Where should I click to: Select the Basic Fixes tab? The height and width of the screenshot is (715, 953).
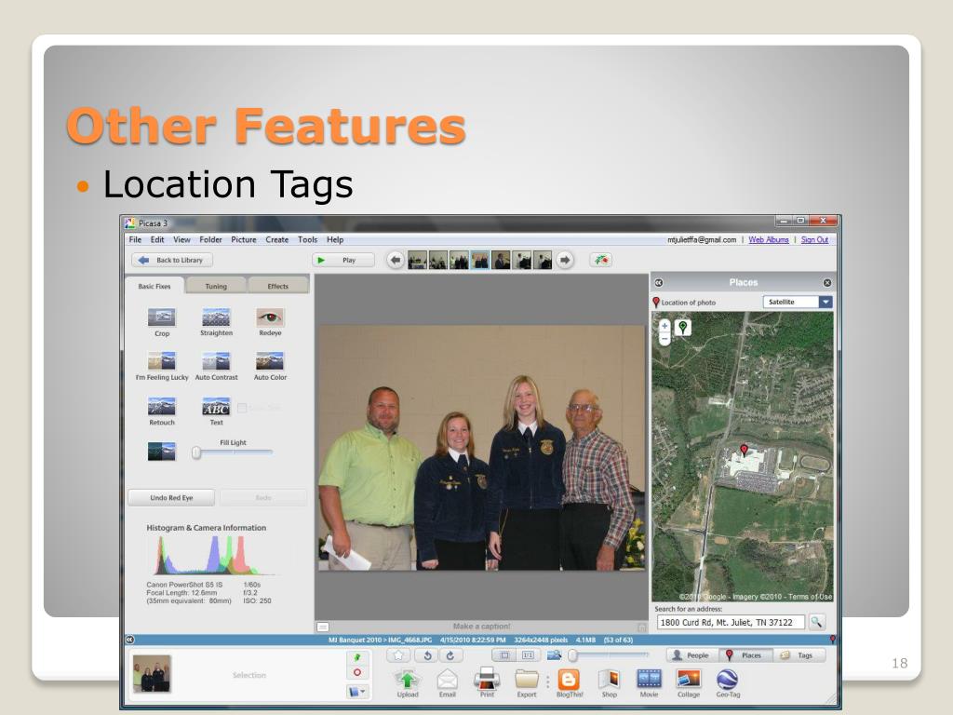tap(154, 286)
